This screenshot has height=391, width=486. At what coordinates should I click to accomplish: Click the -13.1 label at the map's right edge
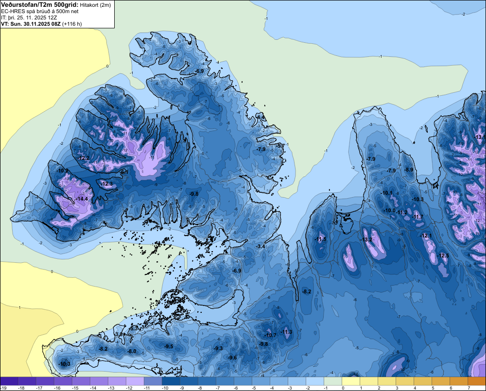(x=480, y=137)
